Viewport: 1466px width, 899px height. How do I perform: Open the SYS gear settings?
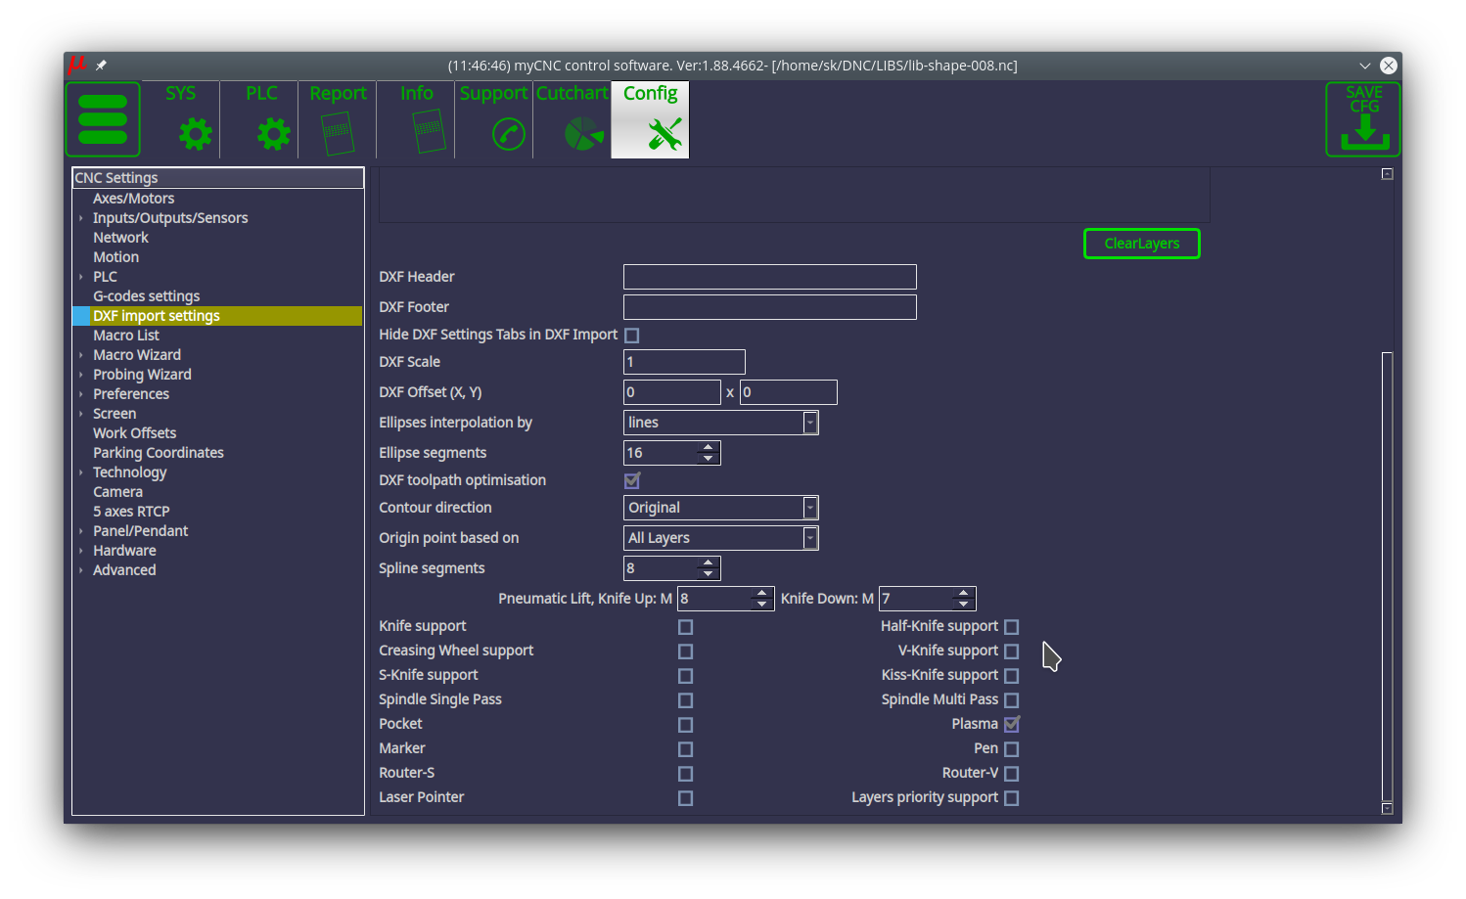coord(195,133)
